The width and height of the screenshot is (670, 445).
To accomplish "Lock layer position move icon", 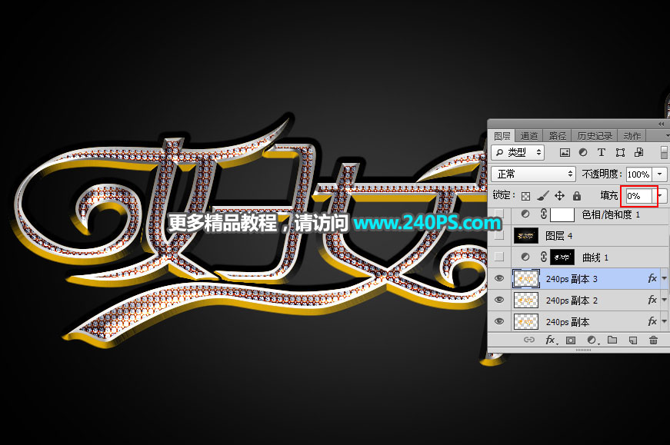I will [x=559, y=195].
